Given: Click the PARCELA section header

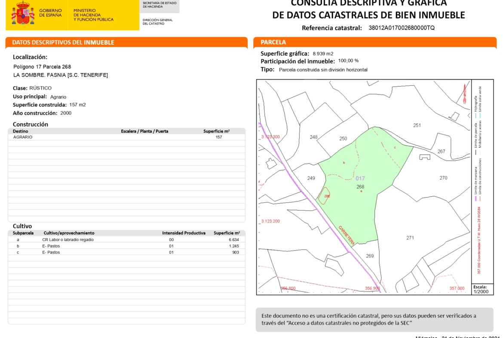Looking at the screenshot, I should [273, 42].
